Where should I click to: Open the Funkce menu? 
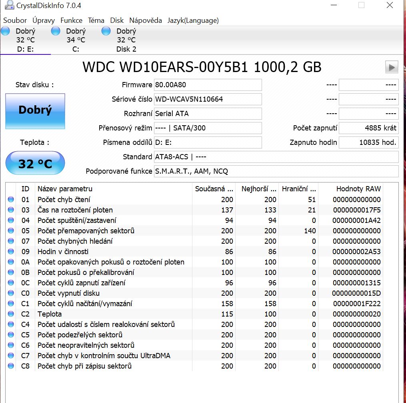pyautogui.click(x=71, y=20)
